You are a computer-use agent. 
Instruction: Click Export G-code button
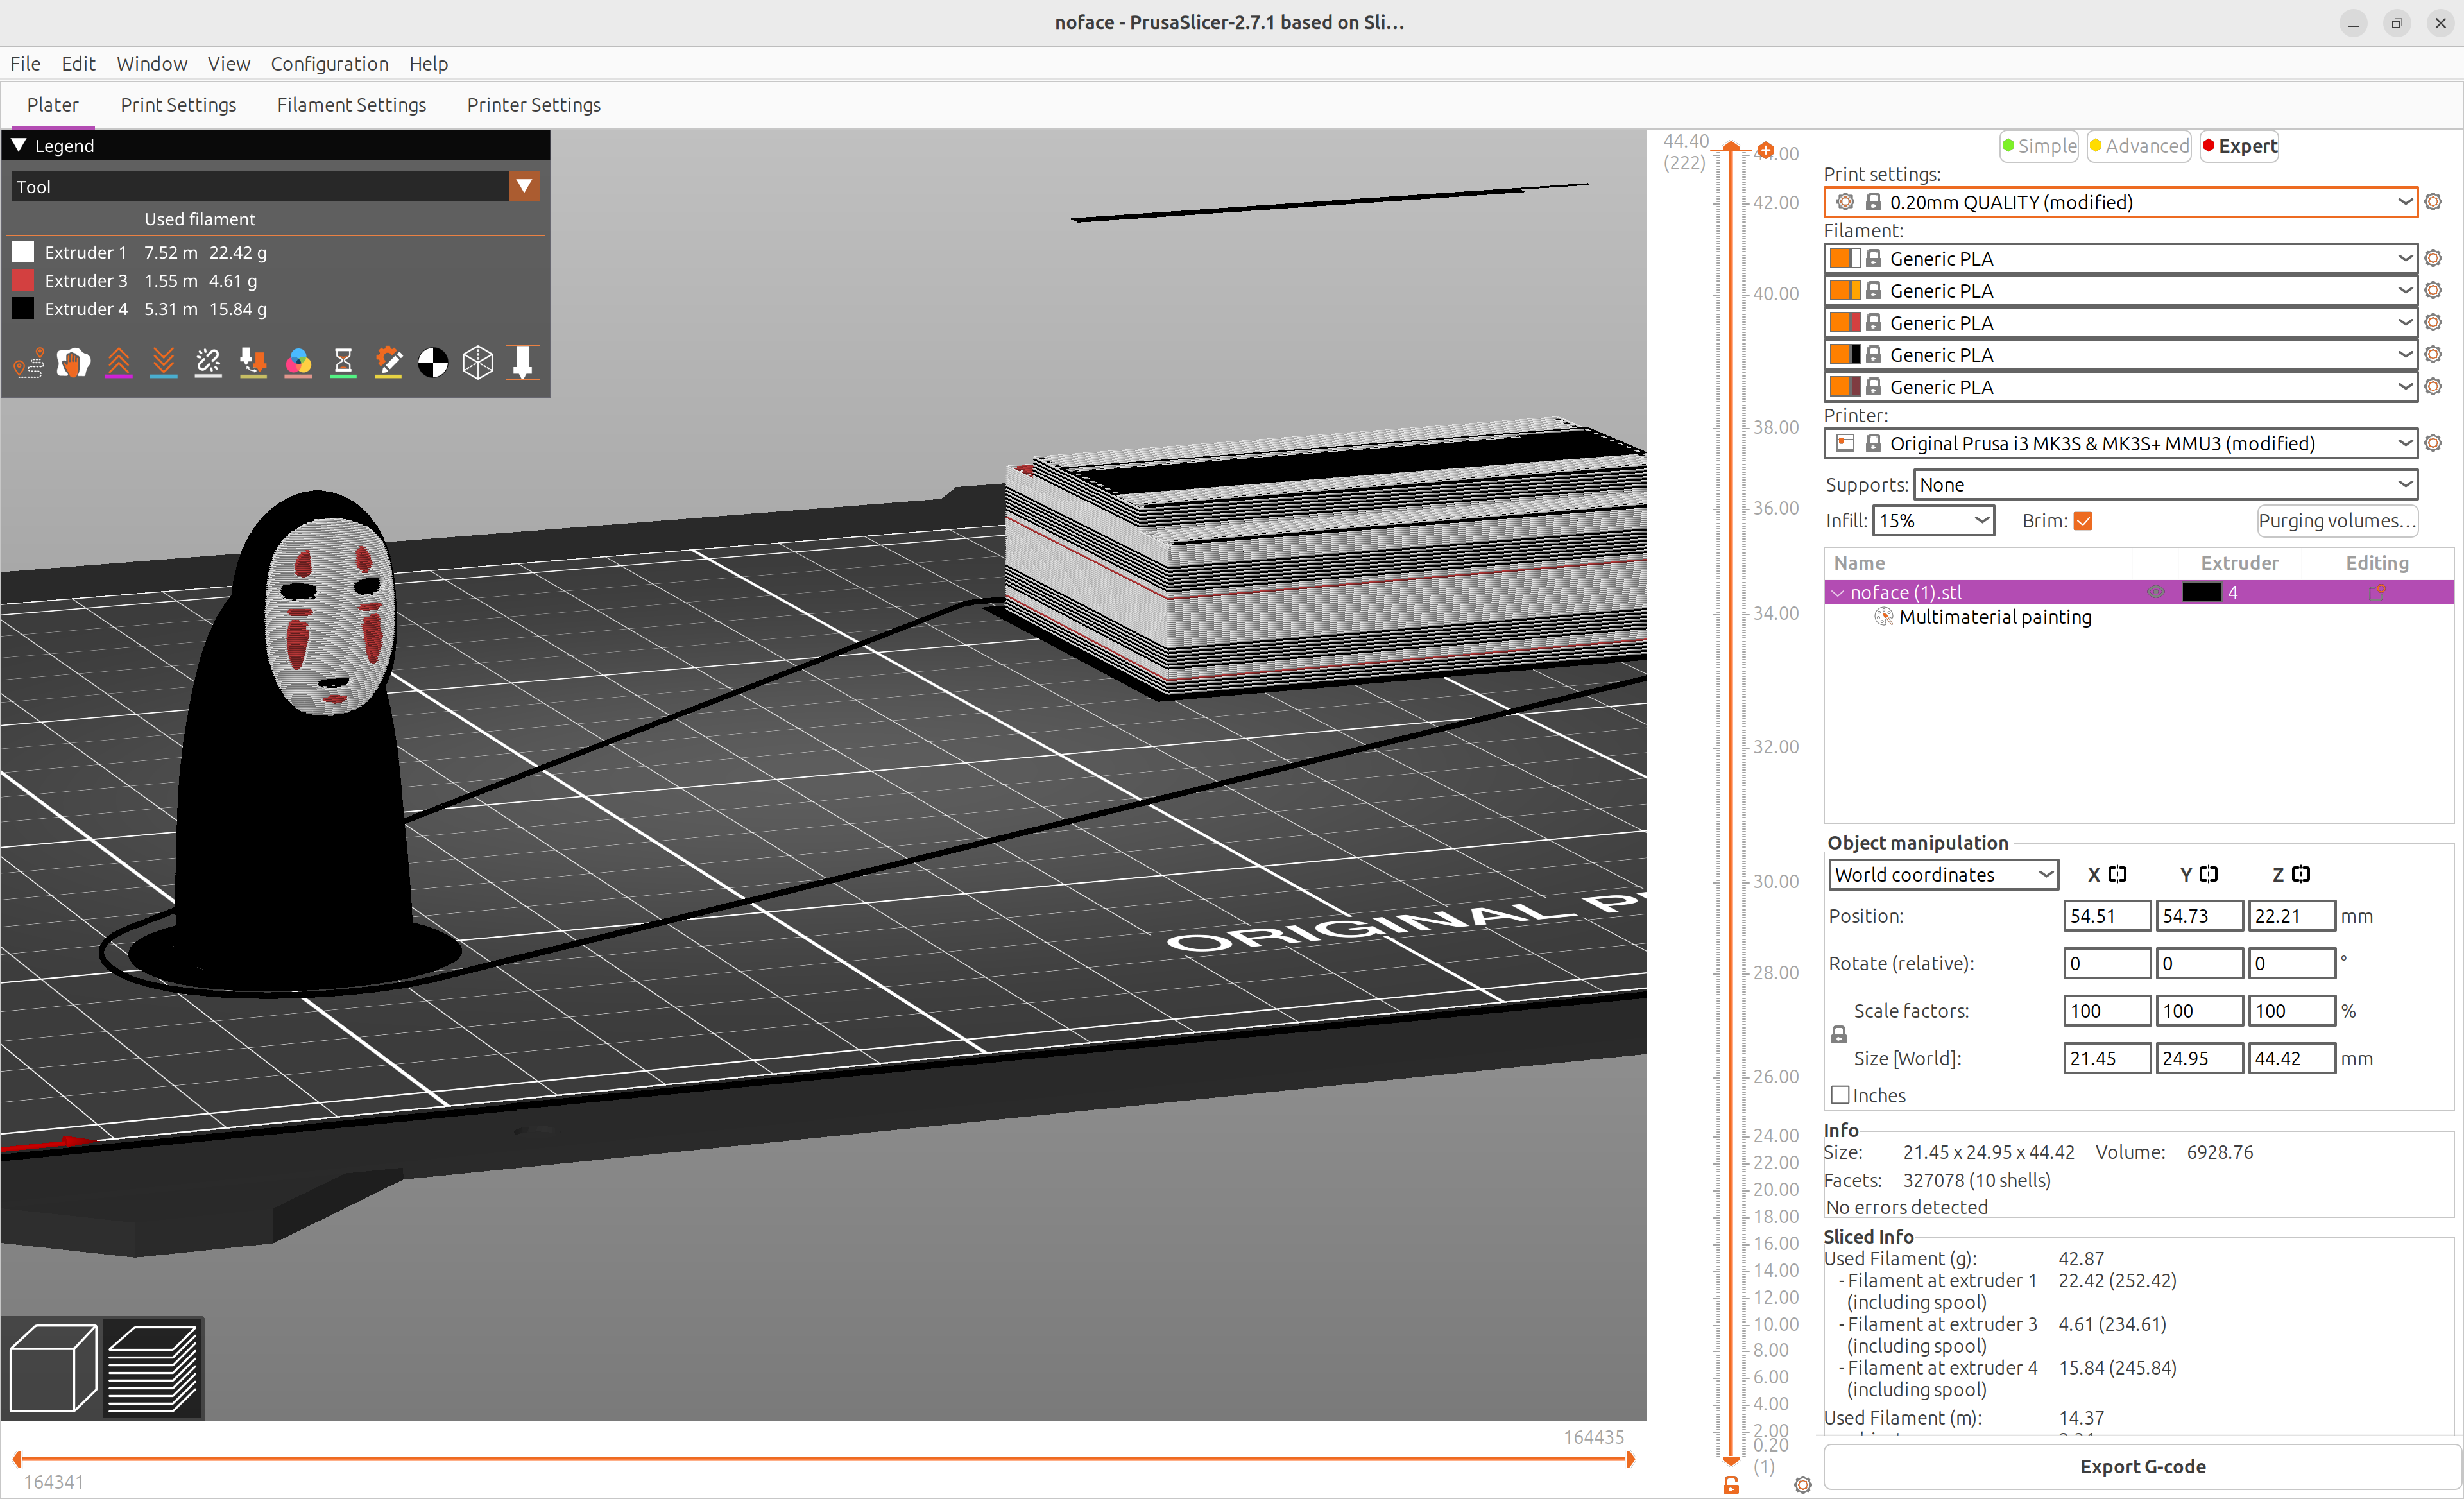click(2141, 1466)
